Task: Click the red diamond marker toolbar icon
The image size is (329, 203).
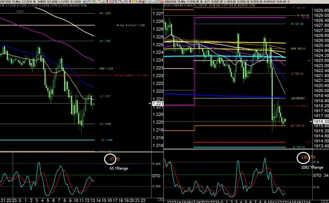Action: [x=131, y=2]
